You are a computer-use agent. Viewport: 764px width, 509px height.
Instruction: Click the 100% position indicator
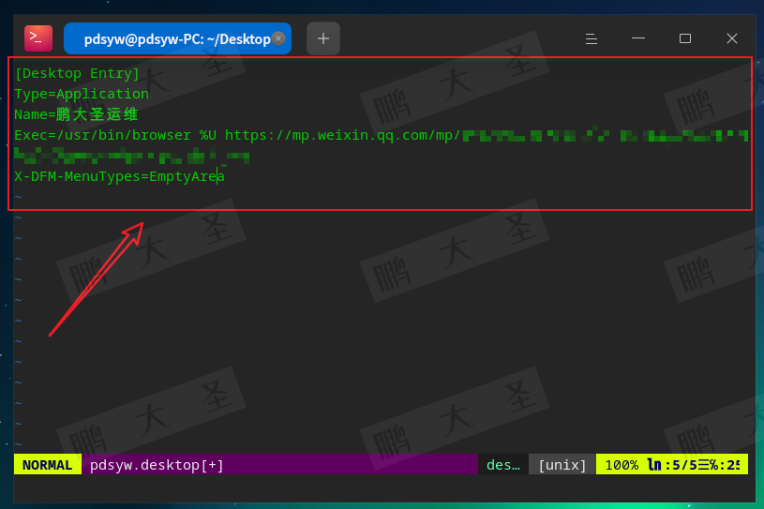(x=622, y=465)
